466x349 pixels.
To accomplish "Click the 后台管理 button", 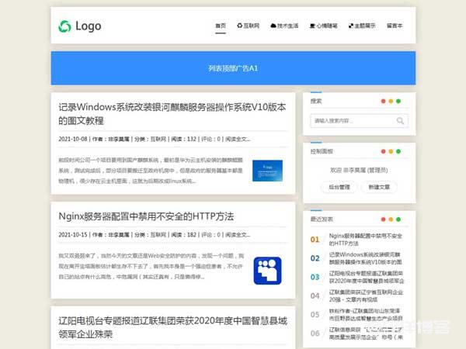I will click(x=339, y=187).
